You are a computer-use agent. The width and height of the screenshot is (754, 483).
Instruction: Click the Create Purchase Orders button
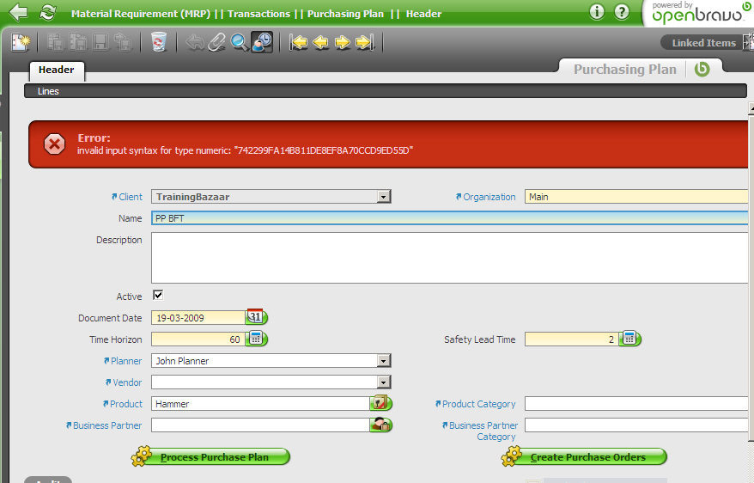click(x=587, y=457)
